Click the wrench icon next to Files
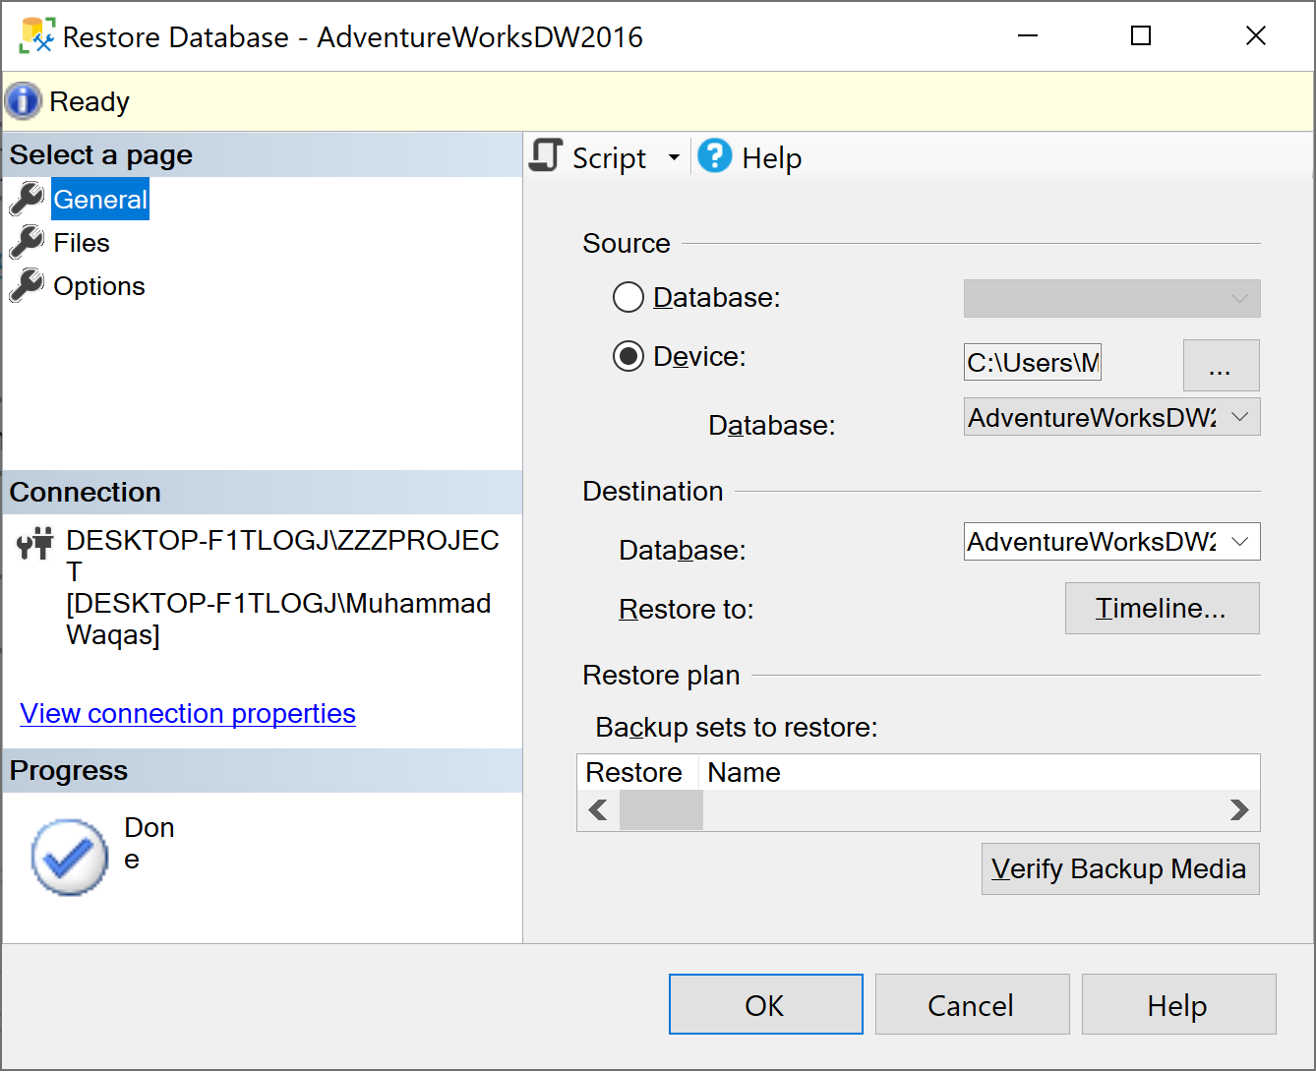The height and width of the screenshot is (1071, 1316). point(27,242)
